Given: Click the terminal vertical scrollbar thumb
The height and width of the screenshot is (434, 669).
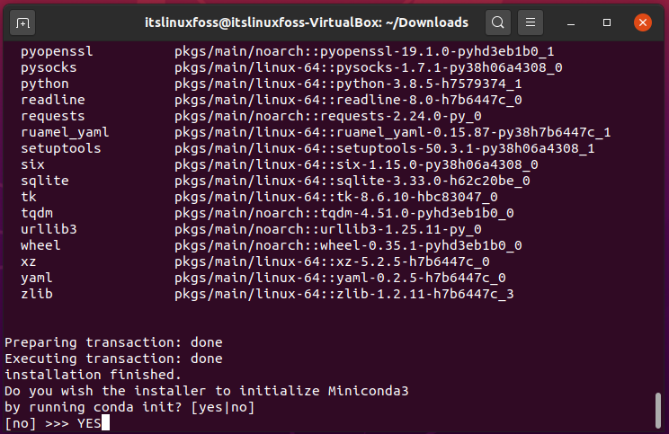Looking at the screenshot, I should pos(658,410).
